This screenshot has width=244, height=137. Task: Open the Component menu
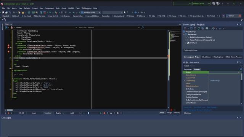(49, 8)
